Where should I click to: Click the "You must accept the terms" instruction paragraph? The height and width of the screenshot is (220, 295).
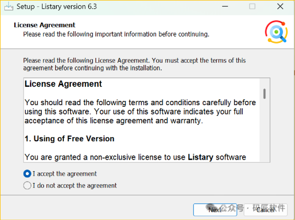point(134,64)
